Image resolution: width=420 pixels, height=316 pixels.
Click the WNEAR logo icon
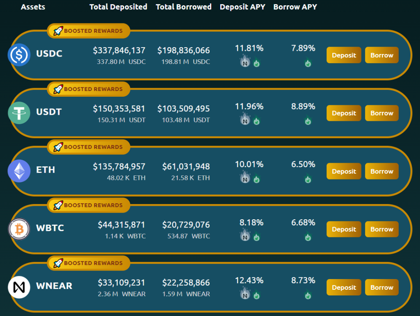click(x=19, y=287)
